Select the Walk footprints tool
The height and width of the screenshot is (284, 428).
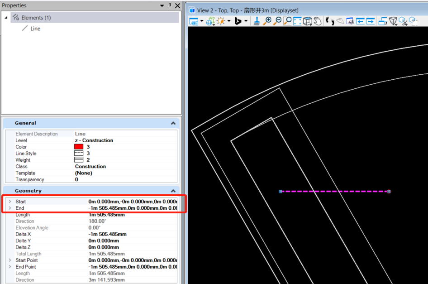click(x=329, y=21)
